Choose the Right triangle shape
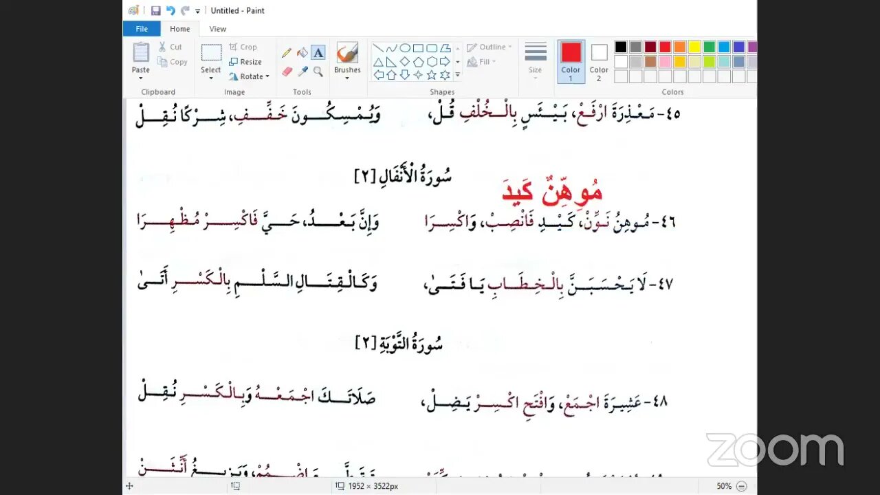 (391, 62)
